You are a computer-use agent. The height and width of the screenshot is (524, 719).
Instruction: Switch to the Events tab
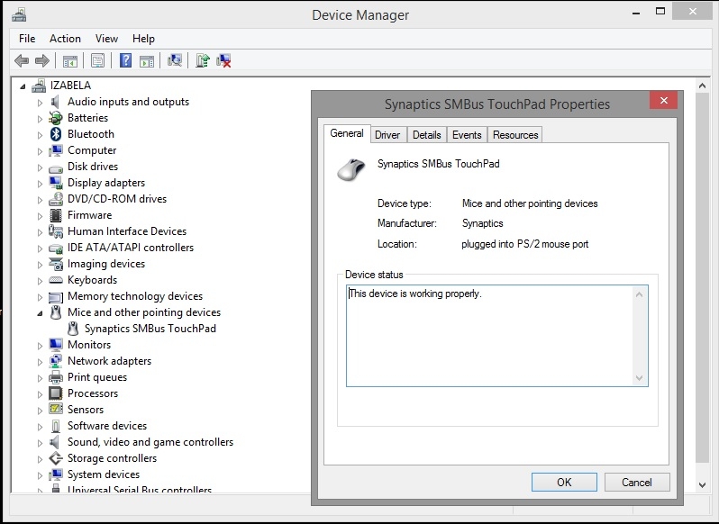467,135
